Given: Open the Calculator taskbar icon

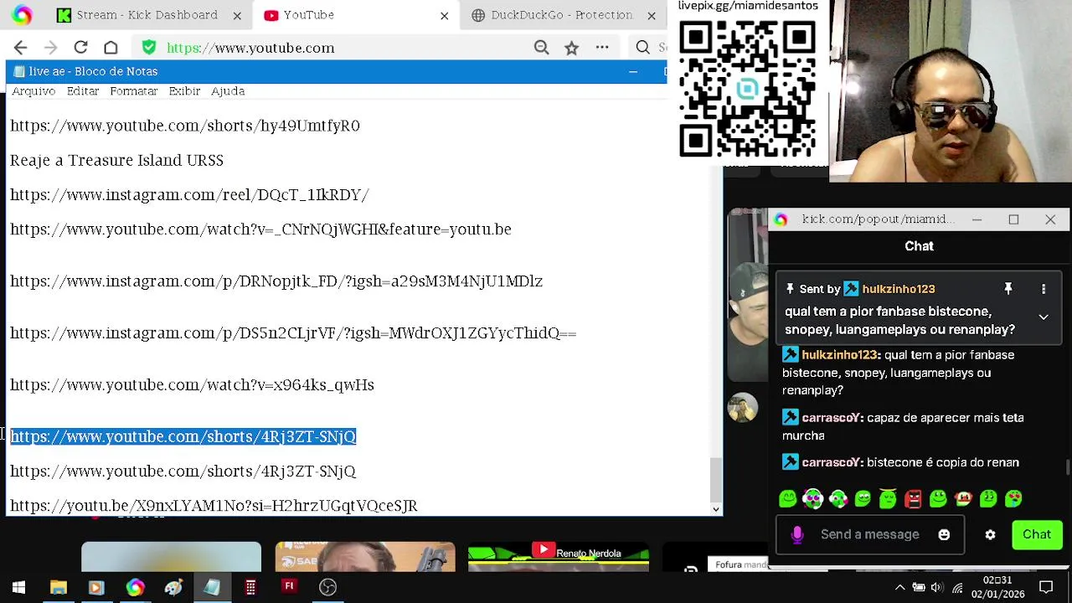Looking at the screenshot, I should (x=250, y=587).
